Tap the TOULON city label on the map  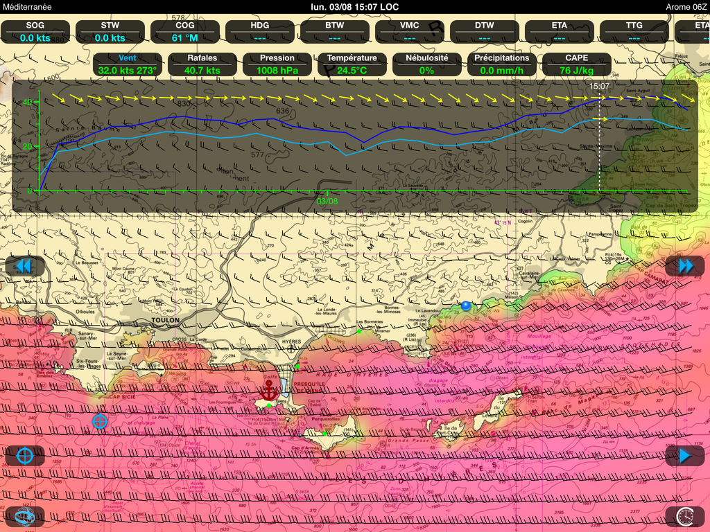(165, 320)
